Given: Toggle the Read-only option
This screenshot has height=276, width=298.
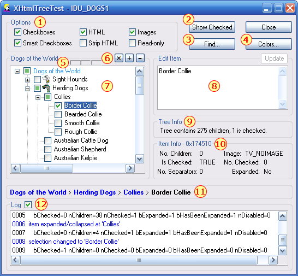Looking at the screenshot, I should point(132,43).
